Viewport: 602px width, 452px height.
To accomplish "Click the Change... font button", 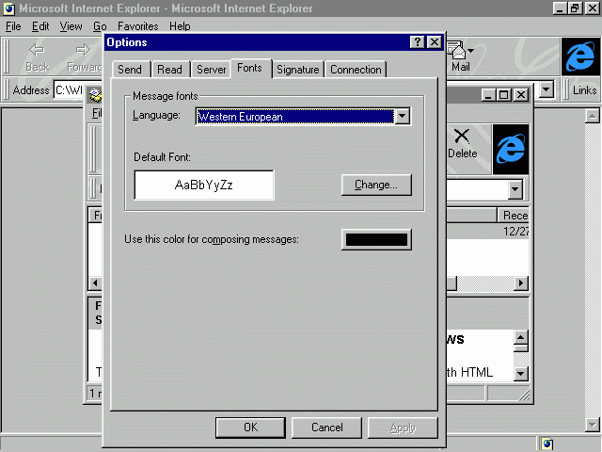I will click(x=376, y=185).
